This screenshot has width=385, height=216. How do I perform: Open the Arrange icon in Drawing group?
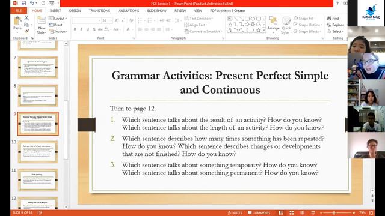[273, 21]
